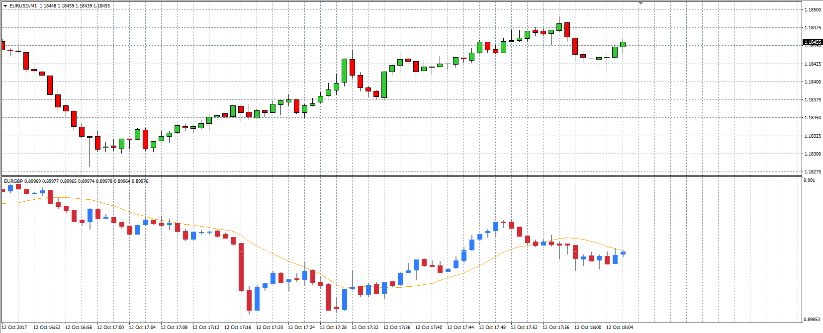Screen dimensions: 823x333
Task: Open the one-click trading arrow beside EURUSD,M1
Action: 5,6
